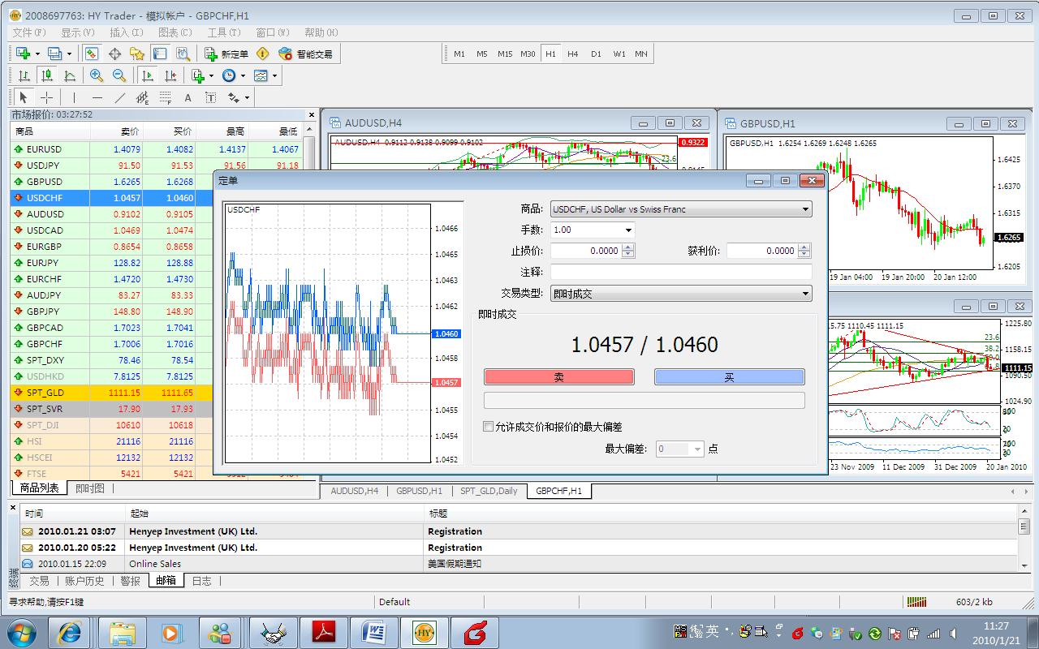The height and width of the screenshot is (649, 1039).
Task: Select the crosshair tool
Action: click(47, 97)
